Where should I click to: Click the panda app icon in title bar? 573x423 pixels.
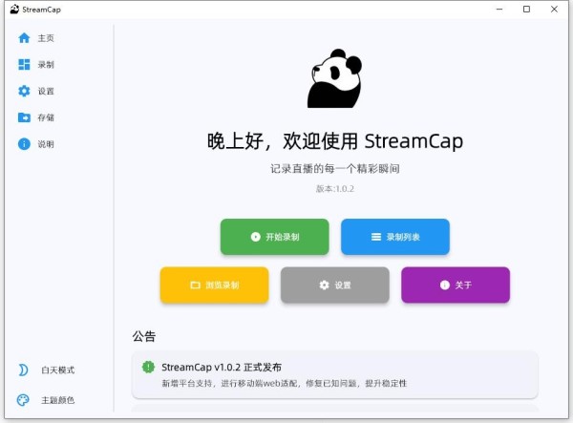(14, 10)
